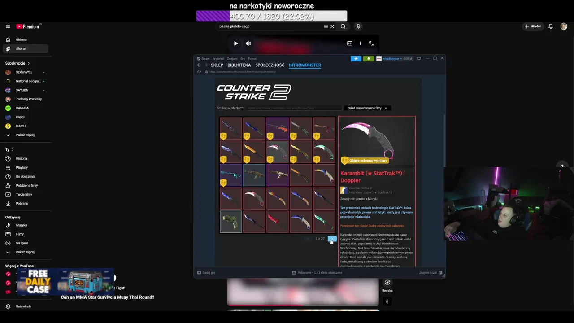574x323 pixels.
Task: Toggle captions on the Shorts player
Action: coord(350,44)
